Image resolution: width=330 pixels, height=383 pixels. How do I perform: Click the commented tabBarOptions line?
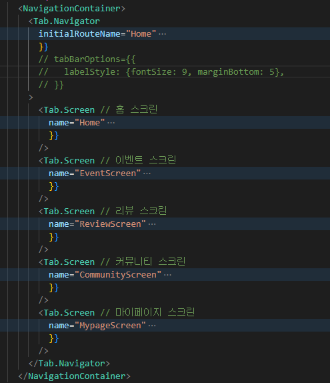click(x=87, y=59)
